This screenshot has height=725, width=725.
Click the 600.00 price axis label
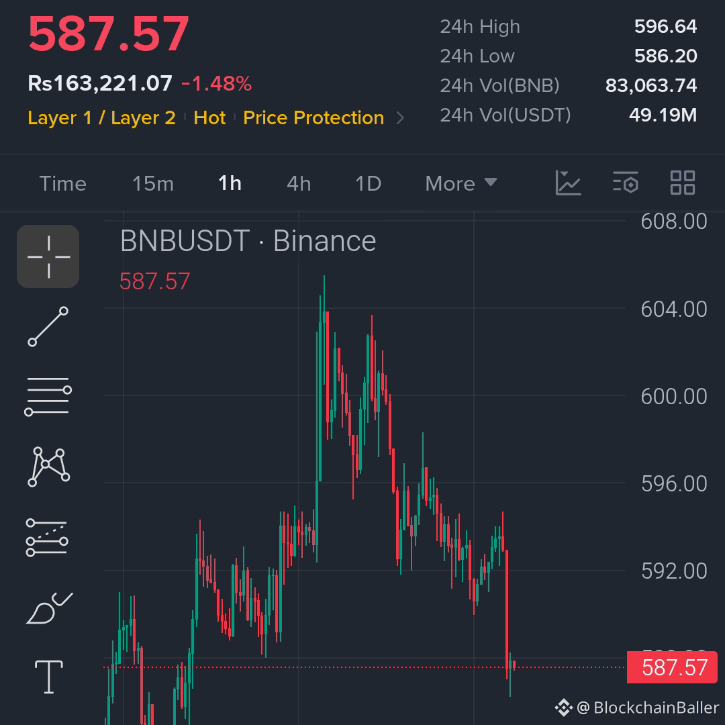(674, 397)
